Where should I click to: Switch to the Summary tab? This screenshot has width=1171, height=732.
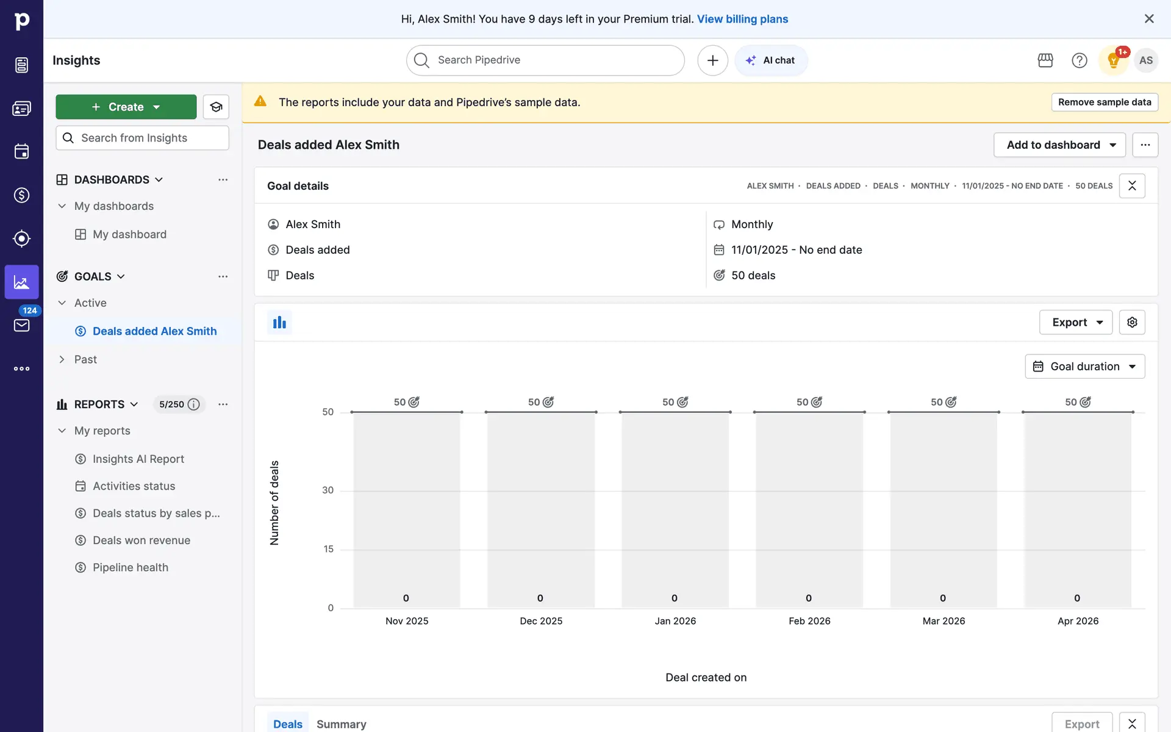(x=341, y=723)
